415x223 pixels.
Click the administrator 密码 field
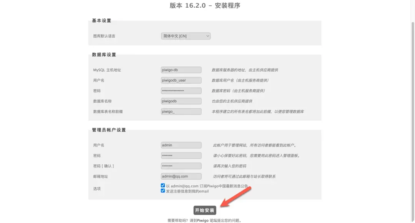click(x=181, y=155)
